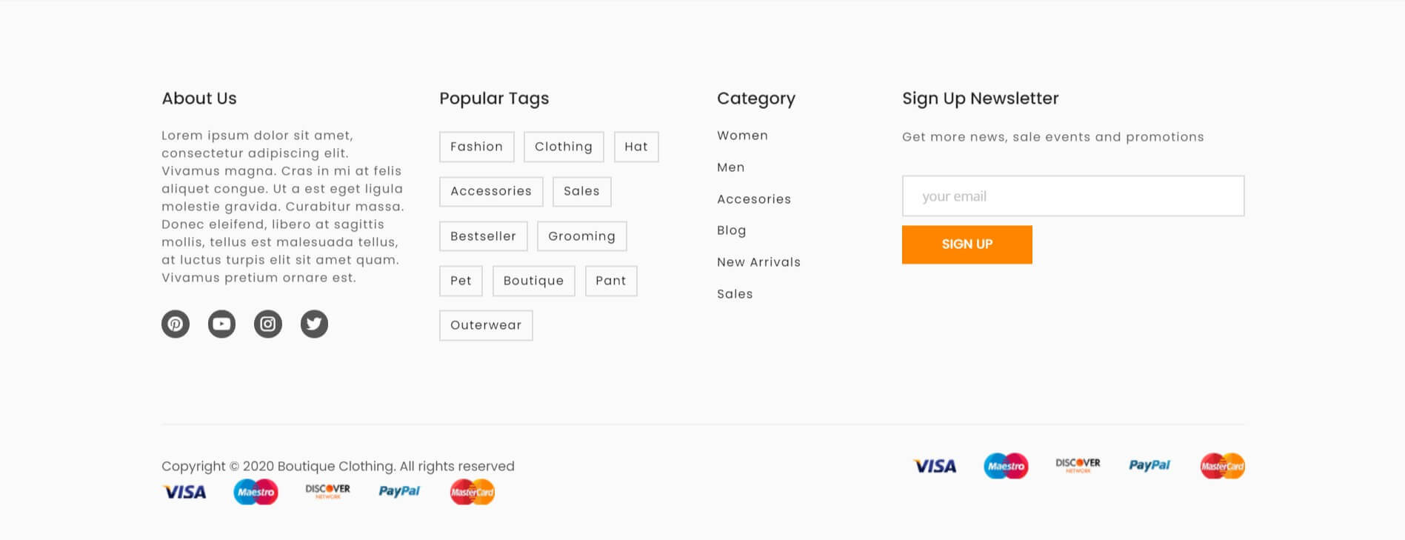Click the Maestro logo below the copyright text
The width and height of the screenshot is (1405, 540).
(x=256, y=492)
